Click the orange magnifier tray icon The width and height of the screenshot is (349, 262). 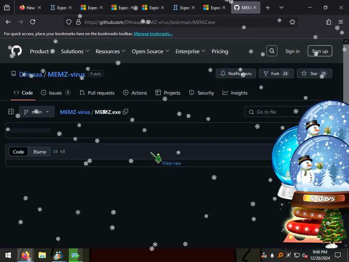(281, 255)
